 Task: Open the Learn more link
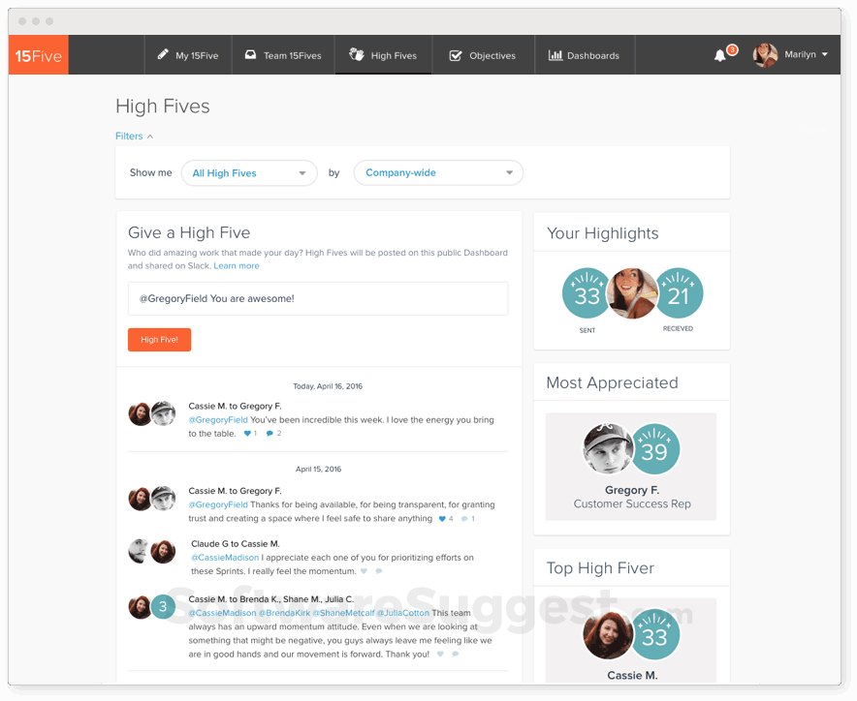(236, 265)
